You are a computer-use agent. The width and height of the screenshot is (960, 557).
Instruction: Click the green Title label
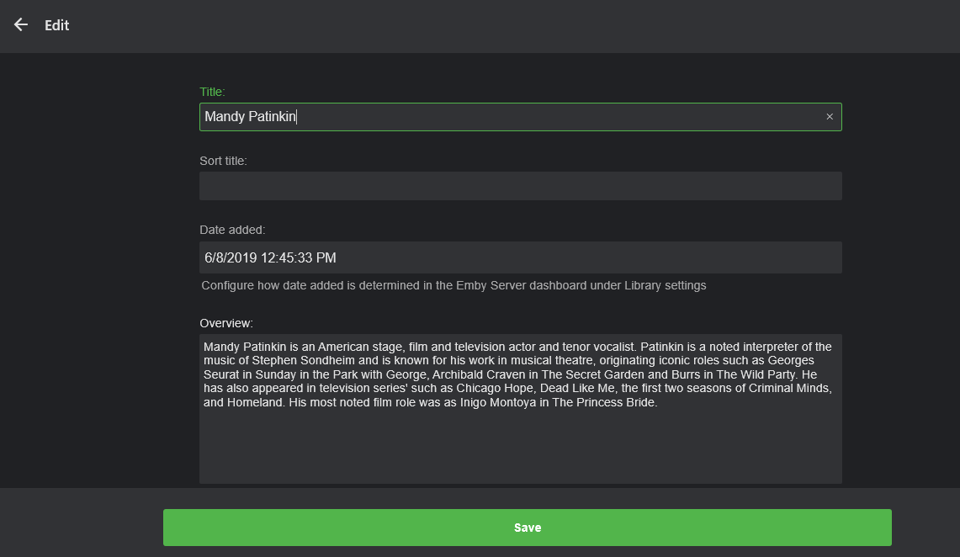pos(212,91)
